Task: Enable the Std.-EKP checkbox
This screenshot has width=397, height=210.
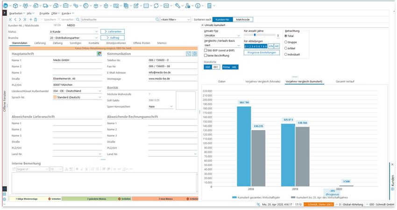Action: point(206,50)
